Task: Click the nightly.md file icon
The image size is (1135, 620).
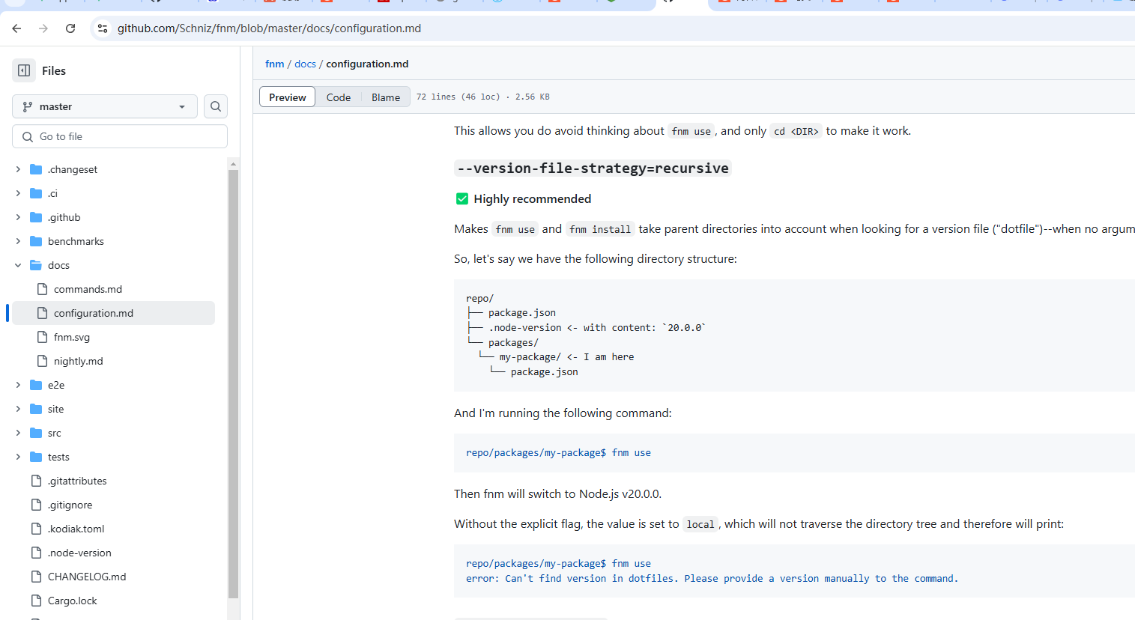Action: tap(43, 361)
